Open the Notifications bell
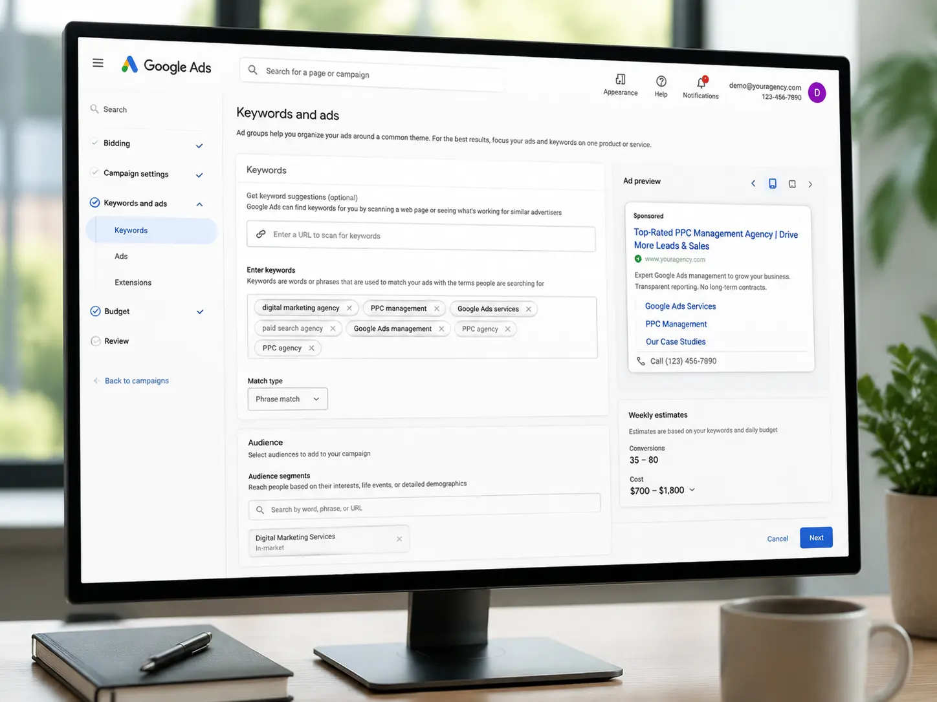This screenshot has width=937, height=702. click(701, 83)
